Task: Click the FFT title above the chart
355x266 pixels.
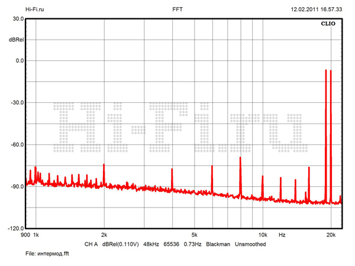Action: pos(177,10)
